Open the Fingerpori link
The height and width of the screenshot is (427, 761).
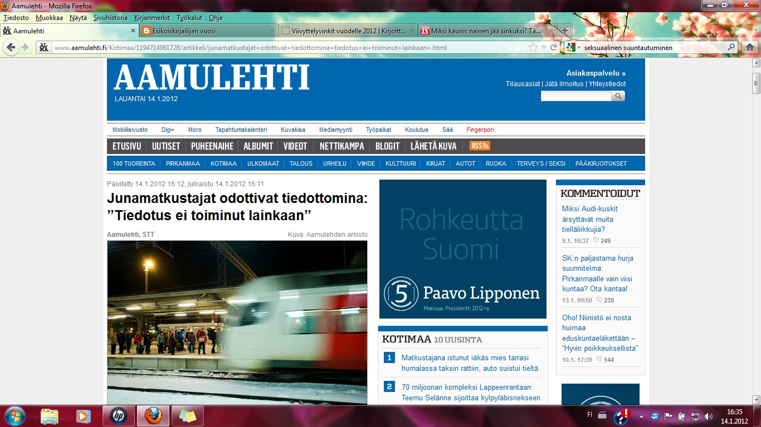480,130
